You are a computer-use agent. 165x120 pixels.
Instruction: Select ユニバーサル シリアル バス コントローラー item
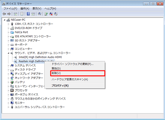point(40,107)
